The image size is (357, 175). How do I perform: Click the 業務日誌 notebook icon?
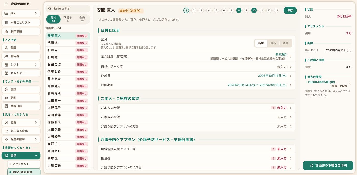[6, 106]
